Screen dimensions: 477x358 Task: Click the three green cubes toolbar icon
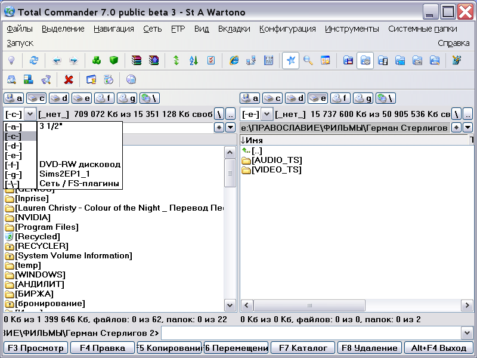(x=97, y=60)
